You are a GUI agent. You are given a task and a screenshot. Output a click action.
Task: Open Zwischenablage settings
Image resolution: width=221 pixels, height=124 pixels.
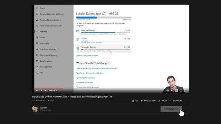click(46, 61)
